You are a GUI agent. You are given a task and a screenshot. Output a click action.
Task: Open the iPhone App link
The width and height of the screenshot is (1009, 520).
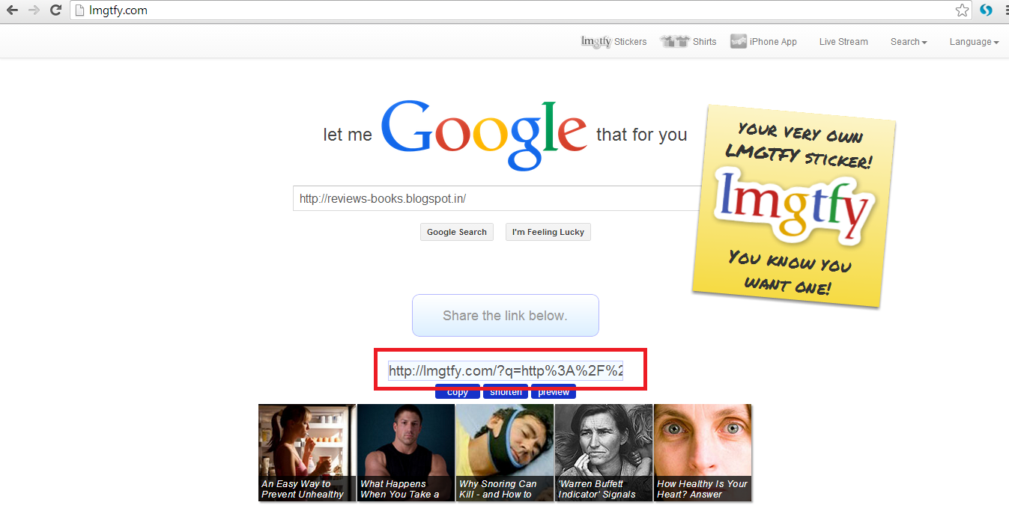coord(773,42)
